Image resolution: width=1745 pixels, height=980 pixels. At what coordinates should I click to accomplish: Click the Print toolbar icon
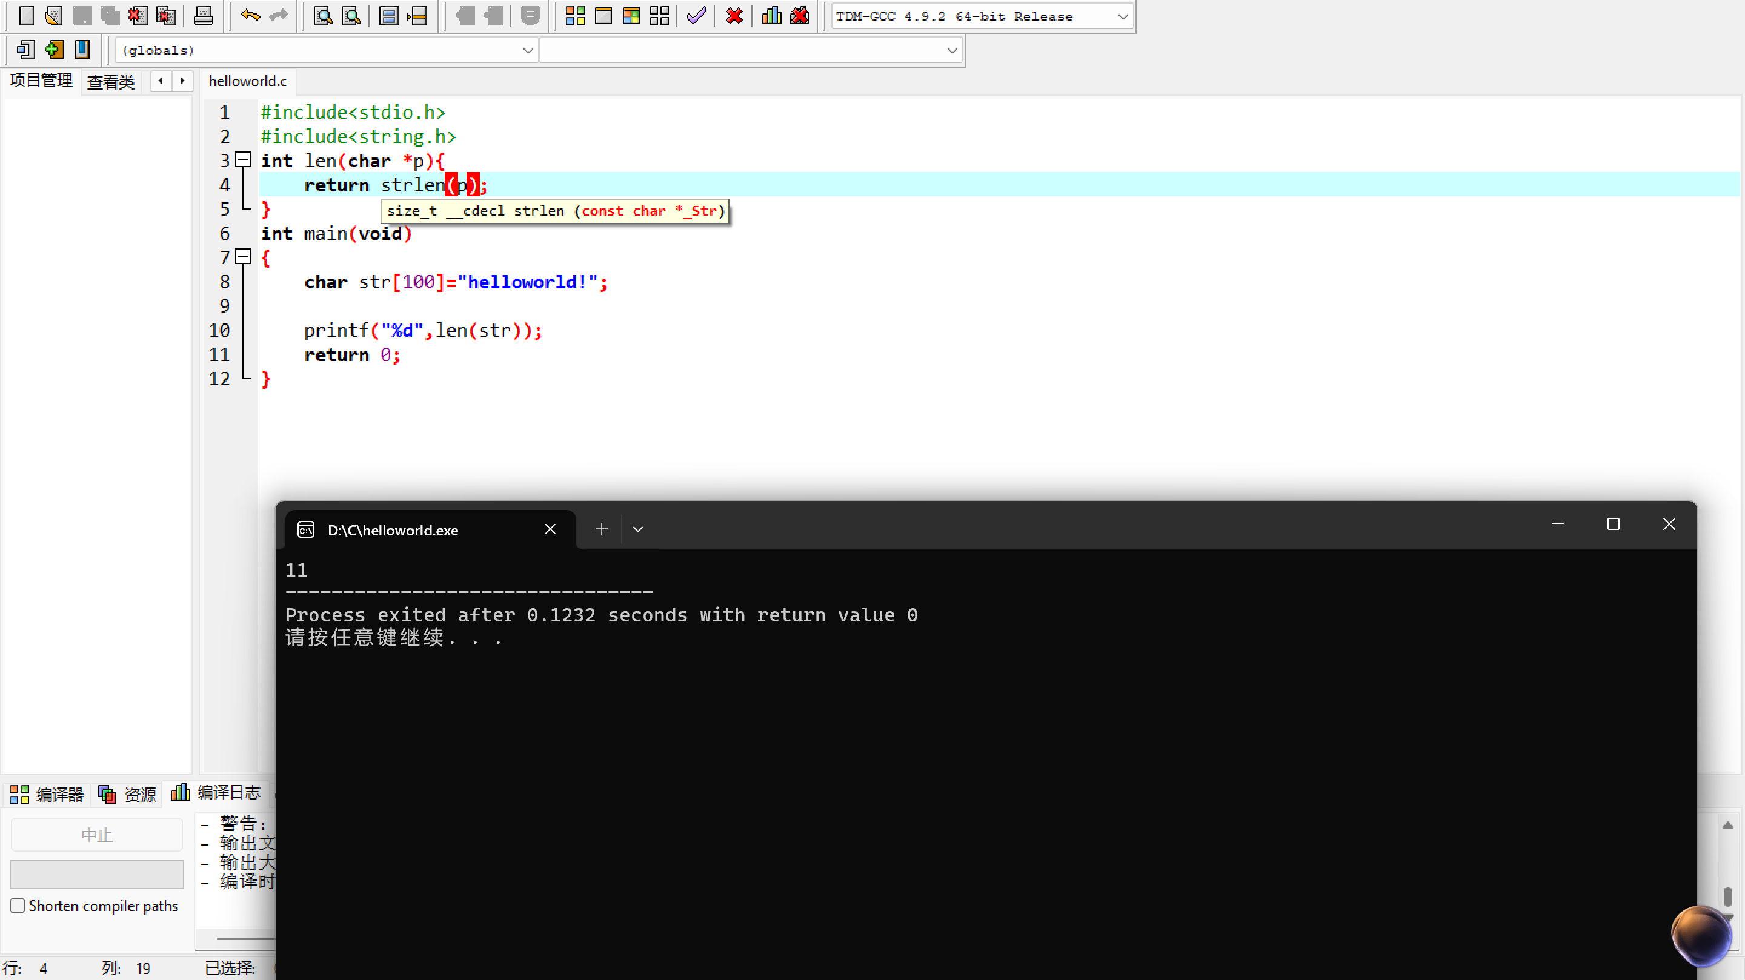coord(203,16)
